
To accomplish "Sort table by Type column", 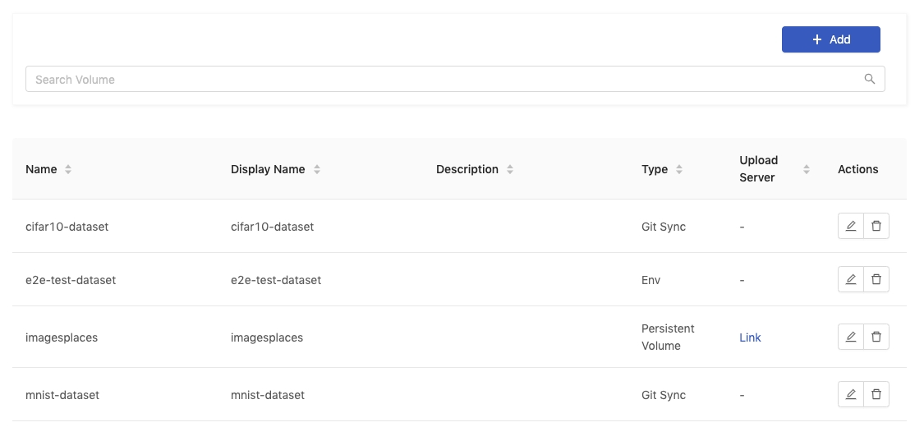I will [x=679, y=170].
